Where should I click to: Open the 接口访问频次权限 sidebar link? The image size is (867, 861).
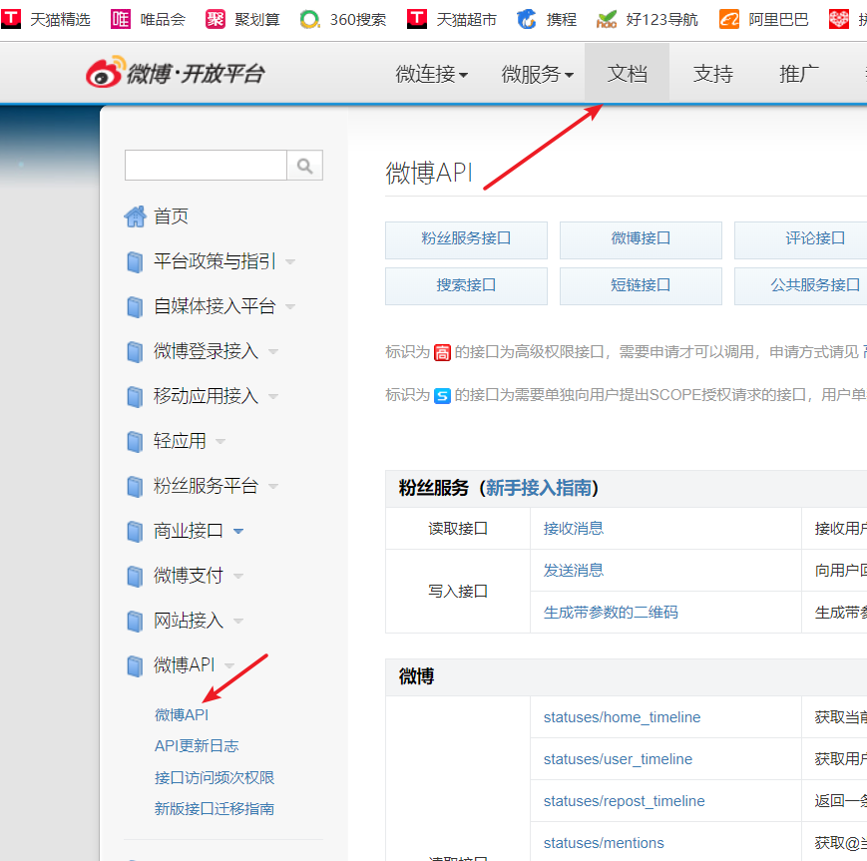[x=215, y=777]
